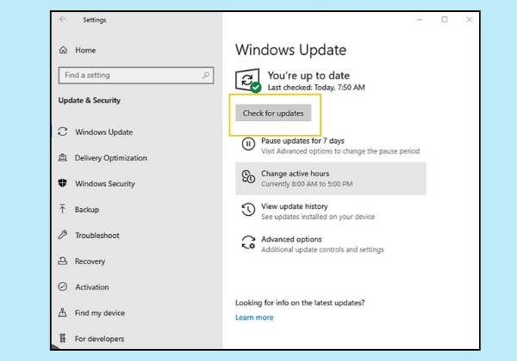517x361 pixels.
Task: Click the Check for updates button
Action: tap(273, 113)
